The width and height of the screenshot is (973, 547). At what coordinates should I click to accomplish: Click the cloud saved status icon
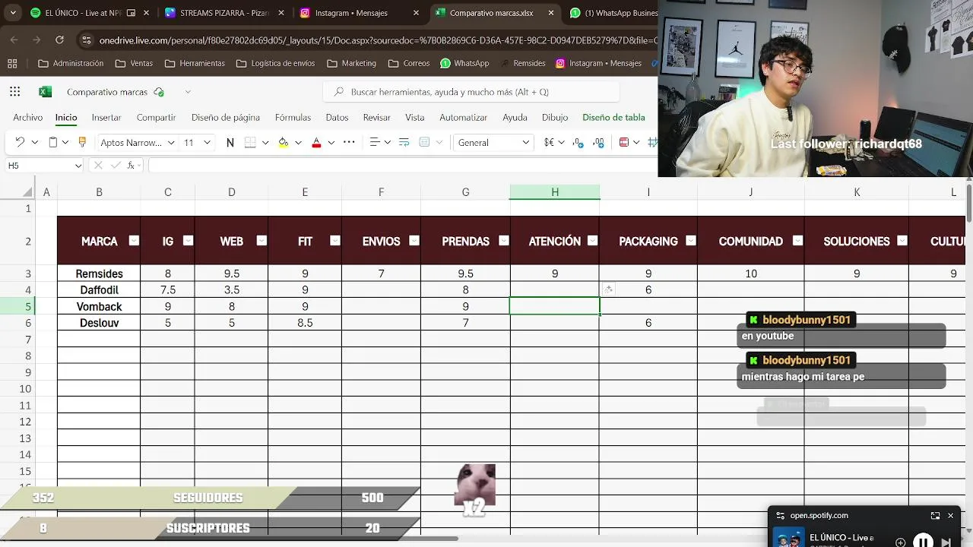pyautogui.click(x=159, y=92)
